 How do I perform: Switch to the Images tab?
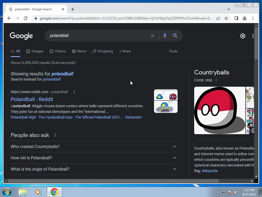tap(35, 51)
